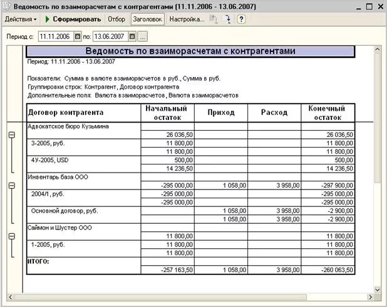The image size is (387, 307).
Task: Click the ИТОГО total label
Action: (x=38, y=261)
